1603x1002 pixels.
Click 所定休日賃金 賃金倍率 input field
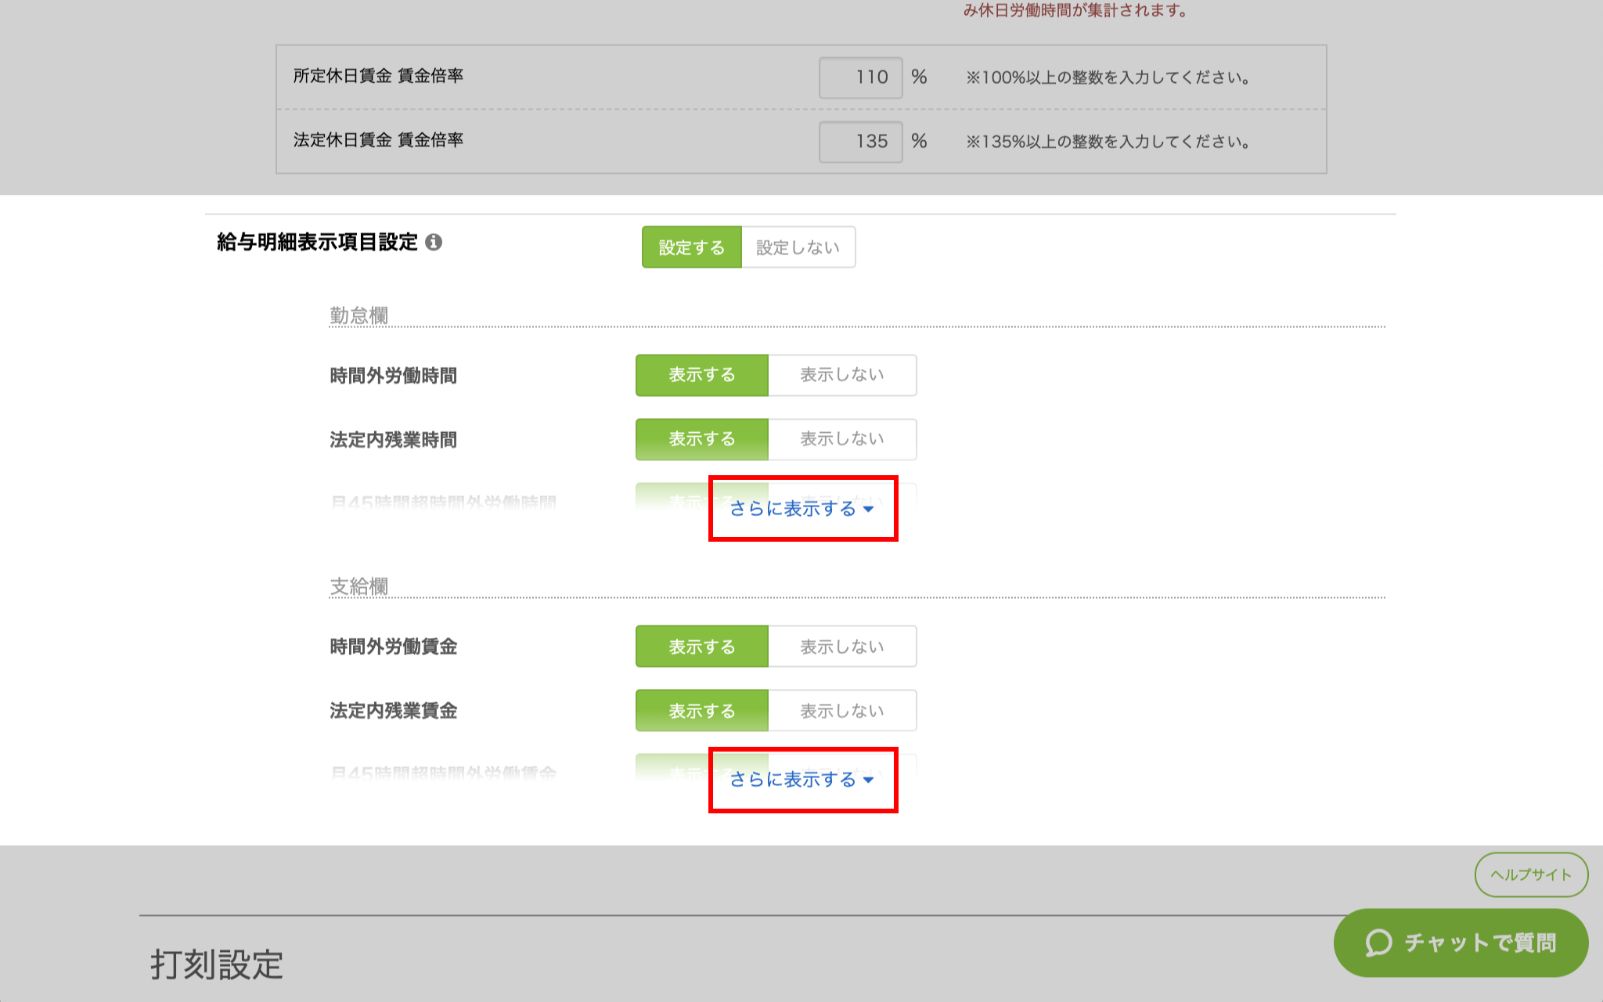pyautogui.click(x=860, y=77)
